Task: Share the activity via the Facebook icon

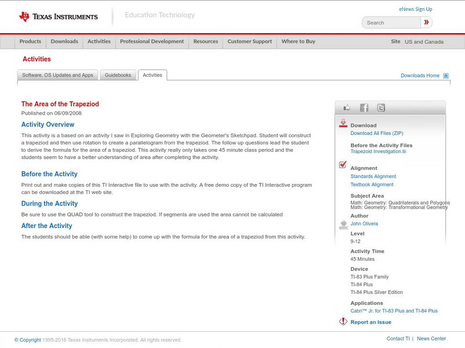Action: 364,108
